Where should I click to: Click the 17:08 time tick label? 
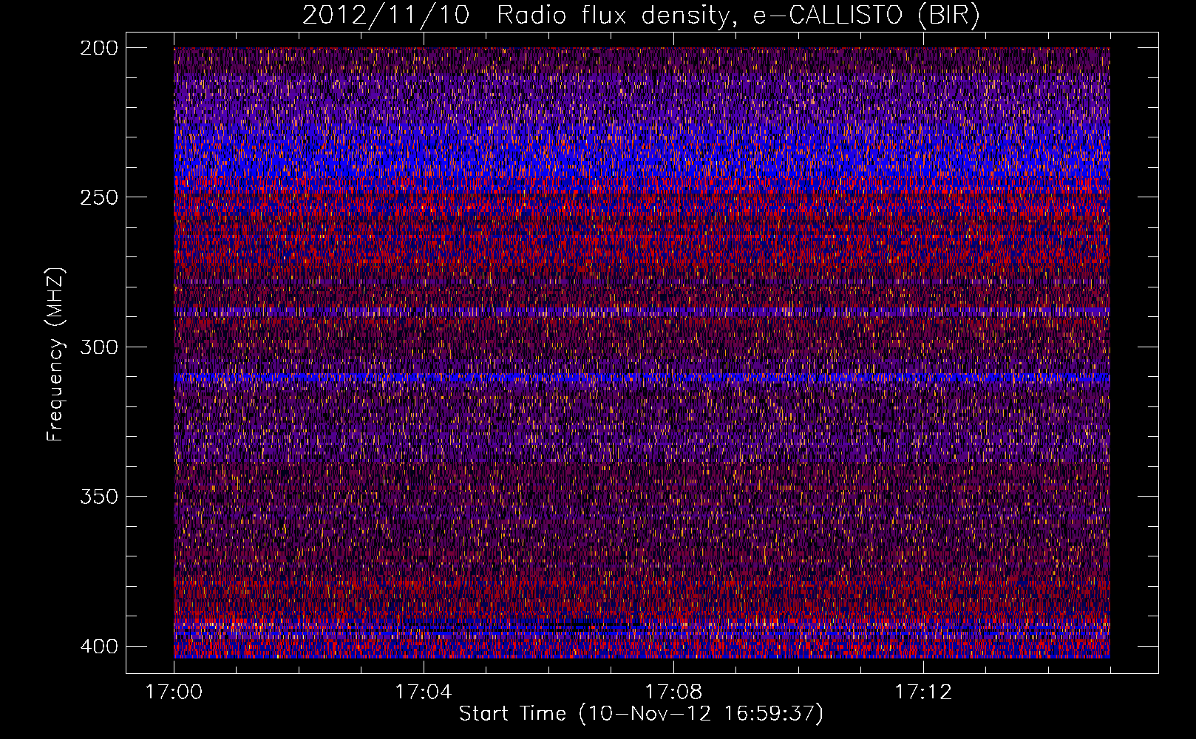673,692
